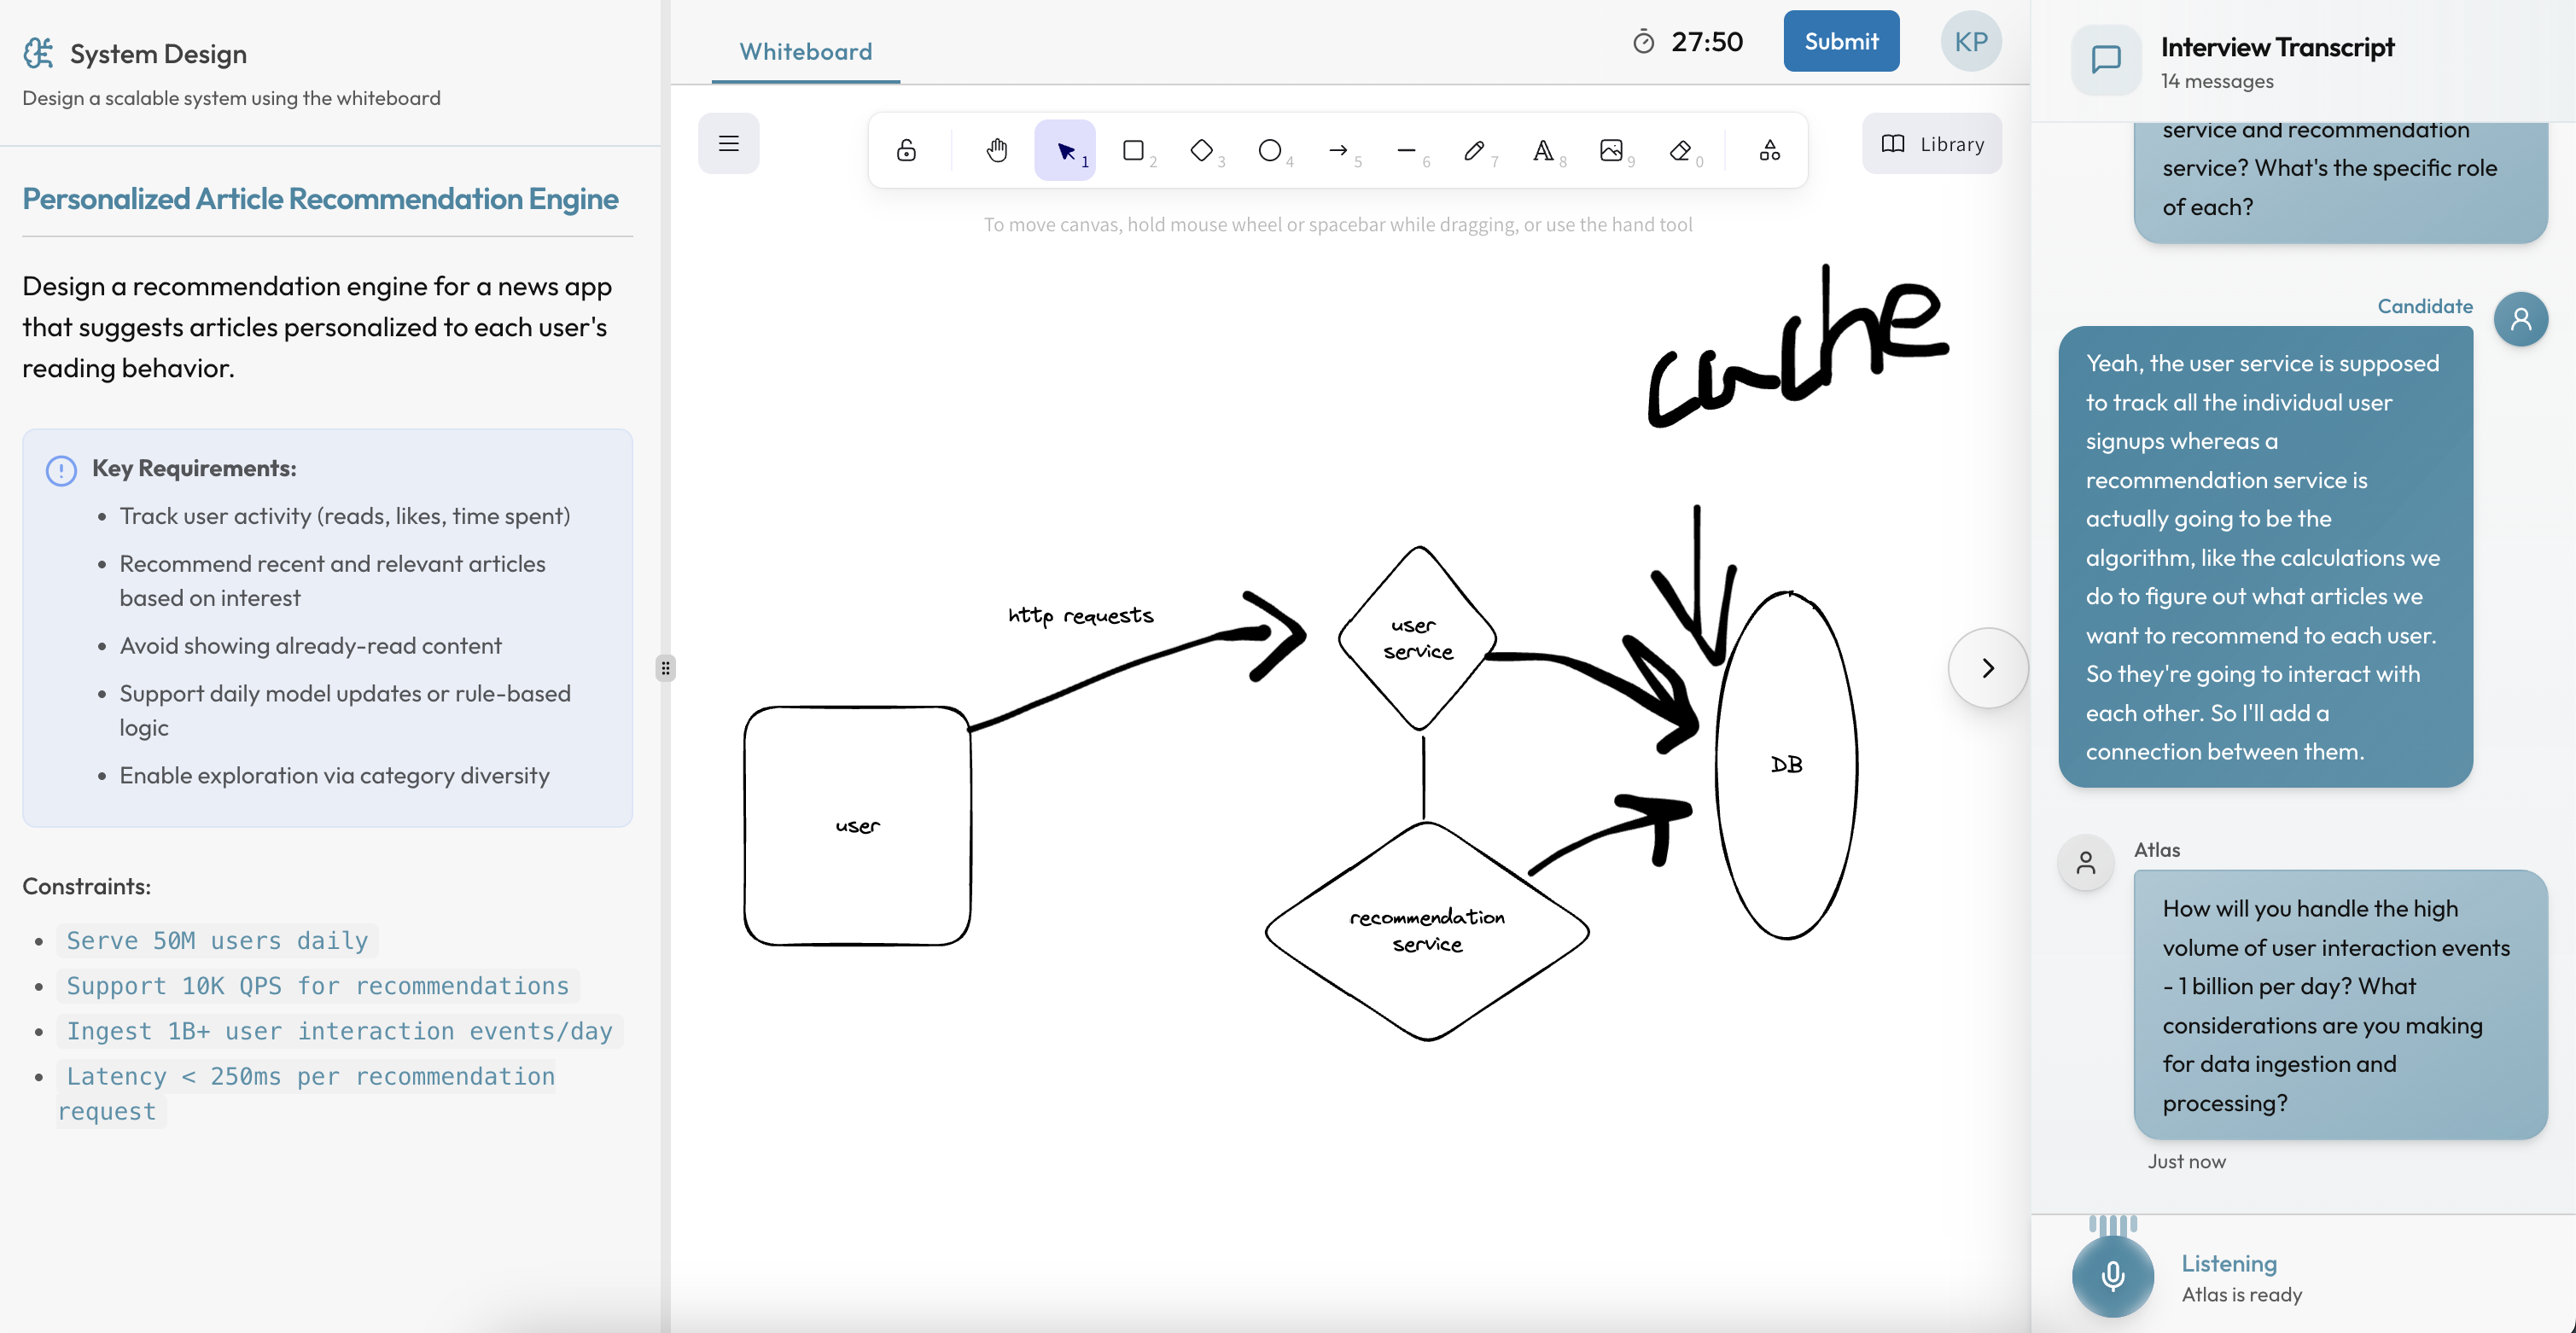
Task: Select the Diamond shape tool
Action: [1201, 150]
